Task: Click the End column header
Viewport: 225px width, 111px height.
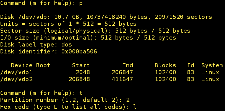Action: point(127,66)
